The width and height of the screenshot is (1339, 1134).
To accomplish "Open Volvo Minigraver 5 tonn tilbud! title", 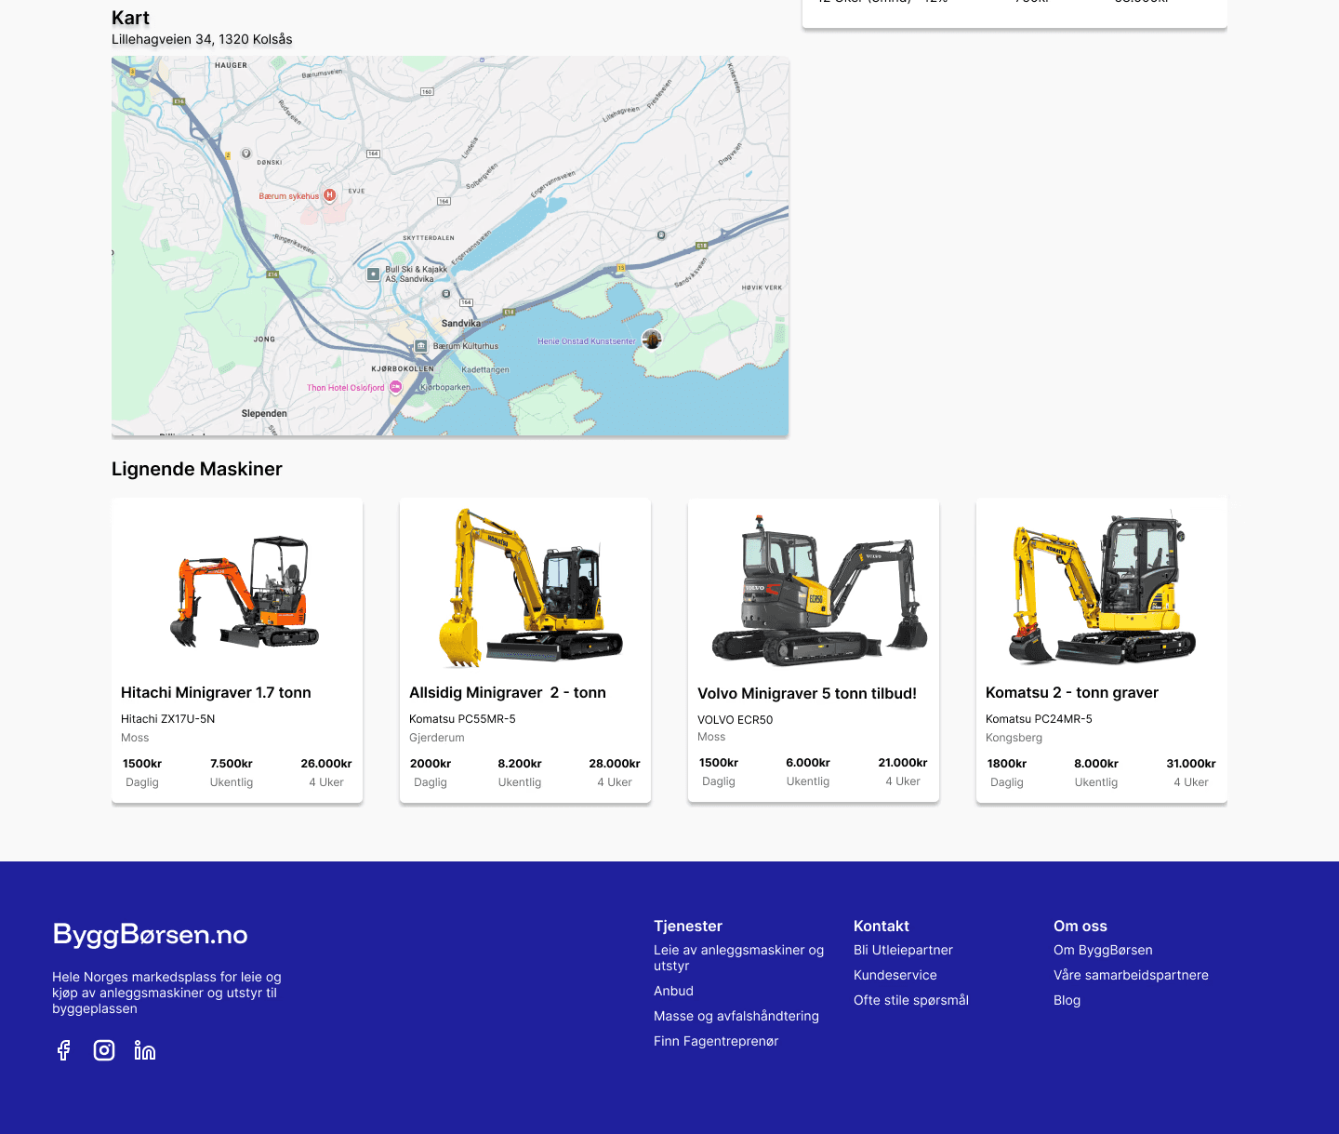I will (807, 693).
